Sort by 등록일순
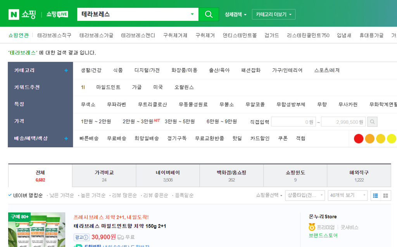The width and height of the screenshot is (397, 247). click(184, 195)
